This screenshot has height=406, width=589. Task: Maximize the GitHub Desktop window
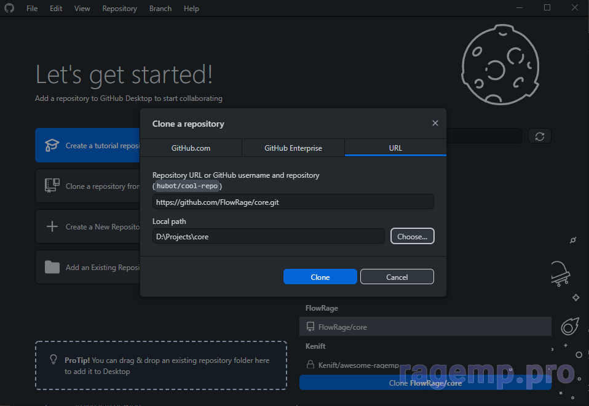click(547, 8)
